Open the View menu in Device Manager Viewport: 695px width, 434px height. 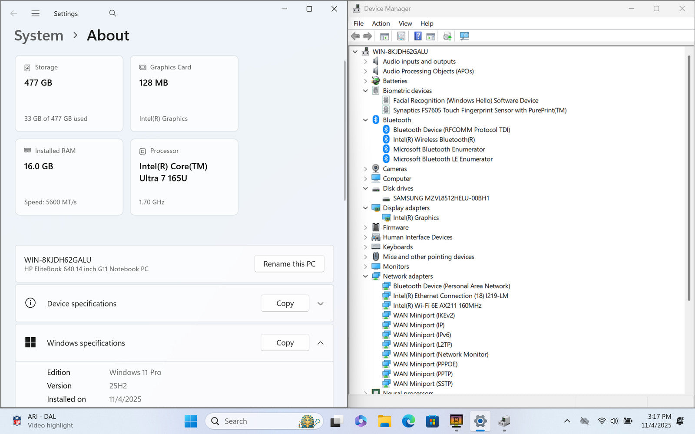pyautogui.click(x=405, y=23)
